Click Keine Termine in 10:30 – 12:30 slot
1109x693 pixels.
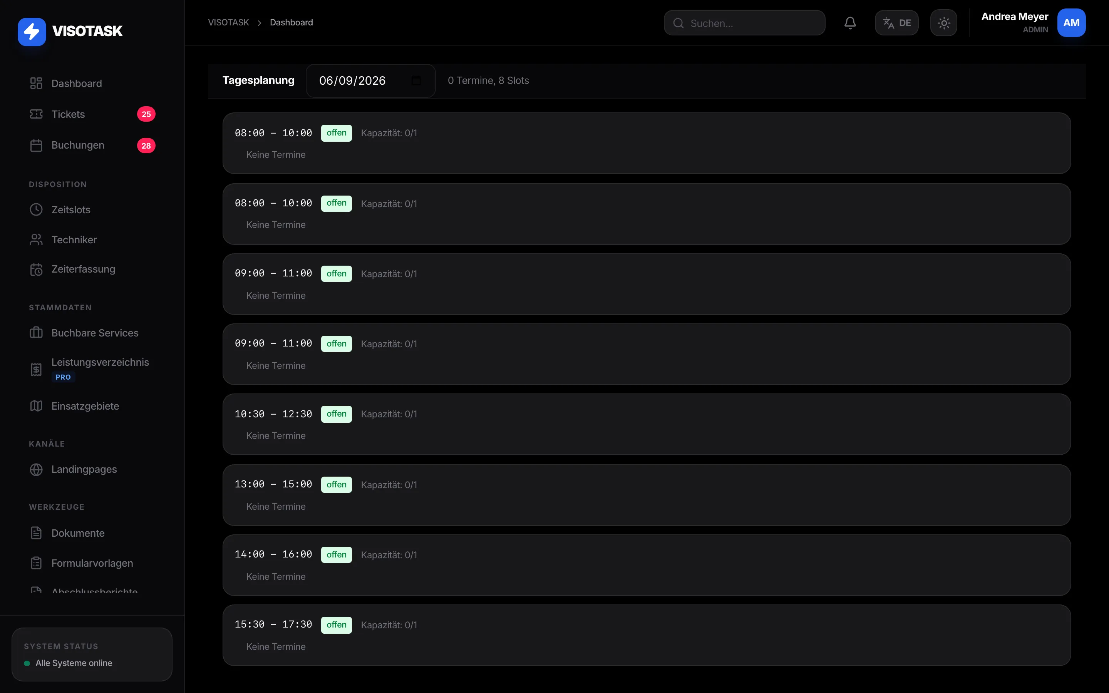pos(276,436)
